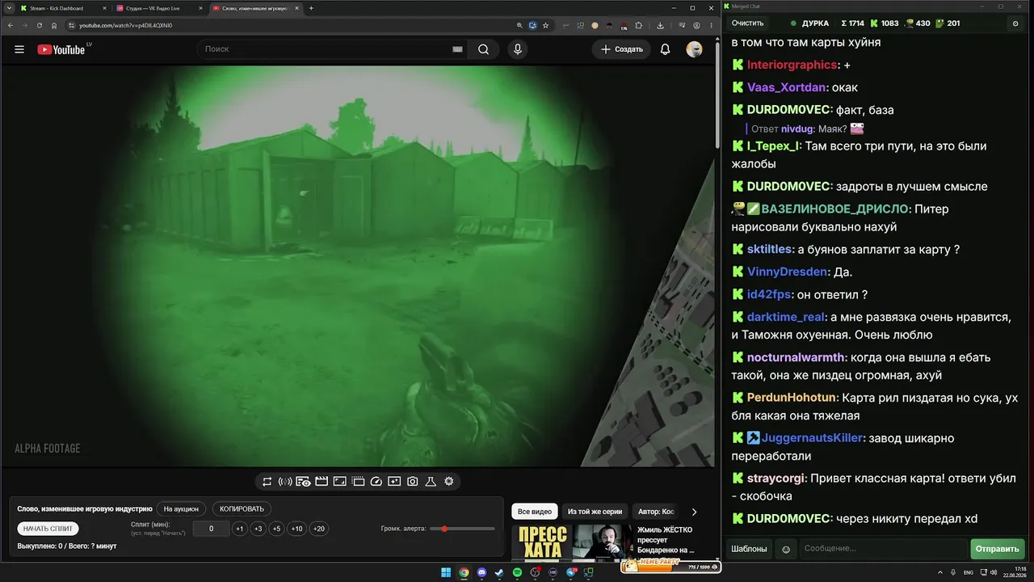Select the Из той же серии chip

[x=595, y=512]
